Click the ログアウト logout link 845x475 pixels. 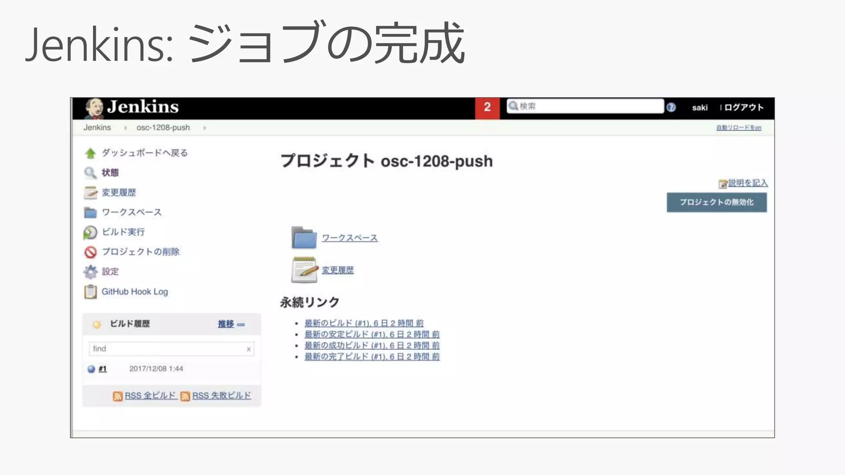[x=744, y=107]
